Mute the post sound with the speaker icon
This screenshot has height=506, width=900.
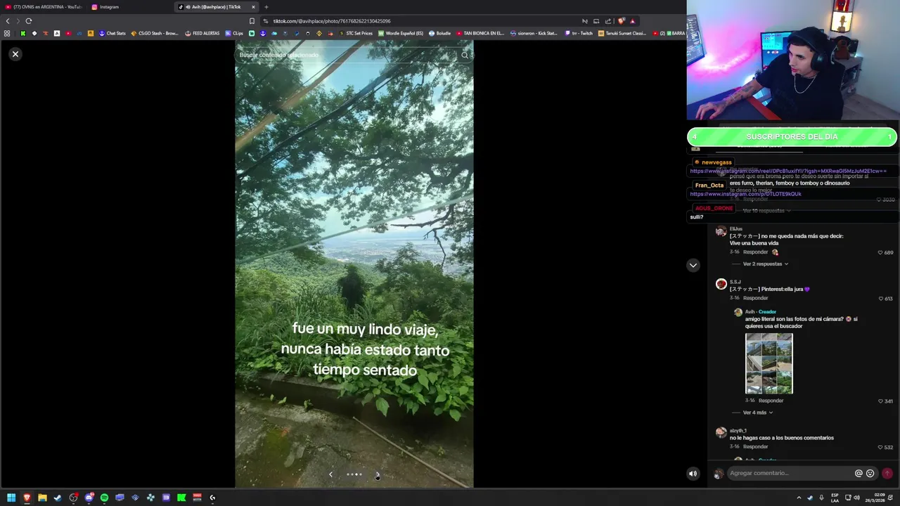(x=693, y=474)
